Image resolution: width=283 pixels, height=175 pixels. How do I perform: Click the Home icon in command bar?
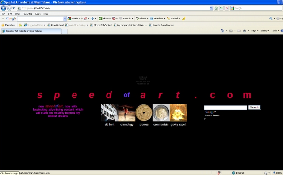point(222,31)
